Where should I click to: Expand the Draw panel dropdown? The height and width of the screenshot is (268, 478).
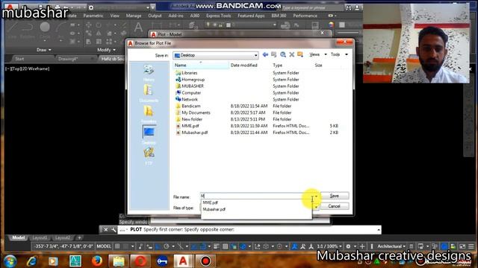click(44, 50)
